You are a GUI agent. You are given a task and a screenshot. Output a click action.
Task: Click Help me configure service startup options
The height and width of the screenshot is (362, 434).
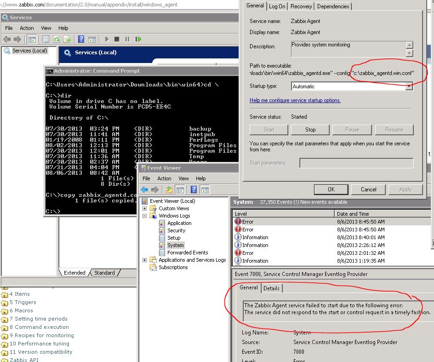pyautogui.click(x=295, y=100)
